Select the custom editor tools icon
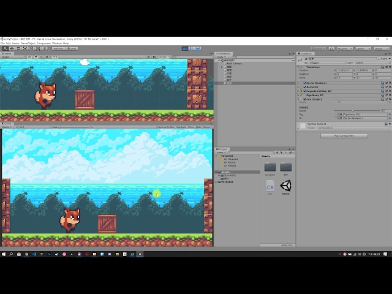Screen dimensions: 392x294 45,48
